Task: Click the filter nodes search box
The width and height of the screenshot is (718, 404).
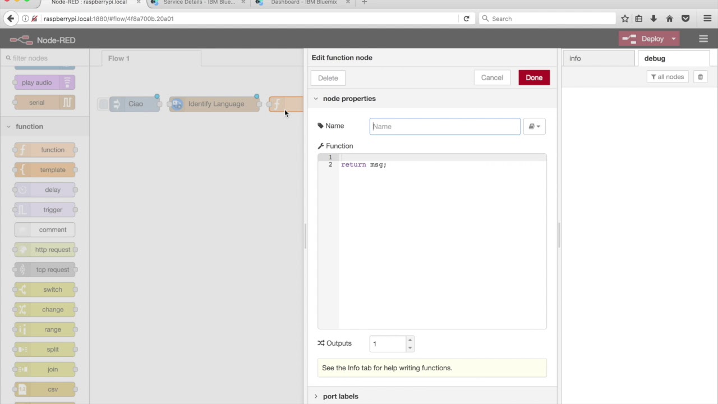Action: pyautogui.click(x=45, y=58)
